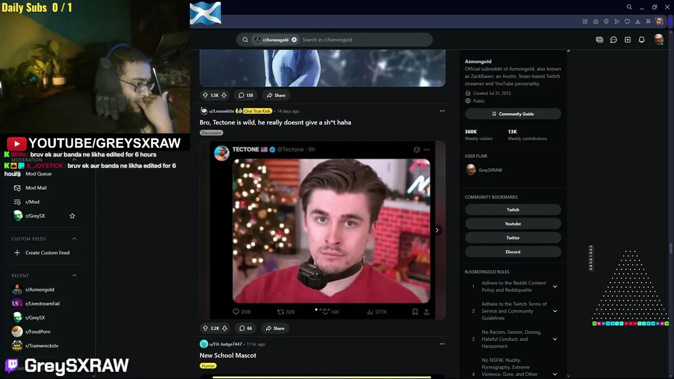Upvote the Tectone is wild post

(x=205, y=328)
